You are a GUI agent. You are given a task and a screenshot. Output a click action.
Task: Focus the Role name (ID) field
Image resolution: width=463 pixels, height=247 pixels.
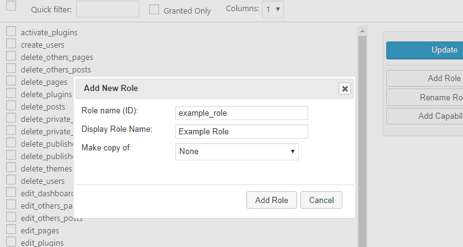click(x=241, y=113)
